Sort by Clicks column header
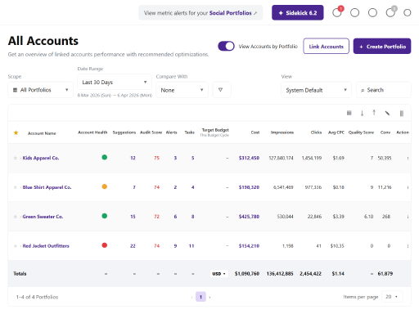The image size is (419, 314). coord(316,132)
